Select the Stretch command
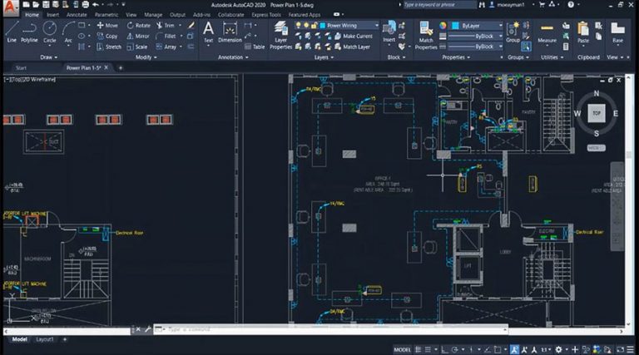Image resolution: width=639 pixels, height=355 pixels. (x=109, y=47)
